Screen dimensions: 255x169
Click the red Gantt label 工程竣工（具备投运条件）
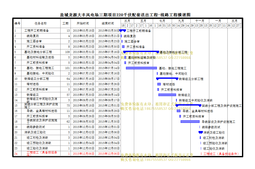point(221,154)
